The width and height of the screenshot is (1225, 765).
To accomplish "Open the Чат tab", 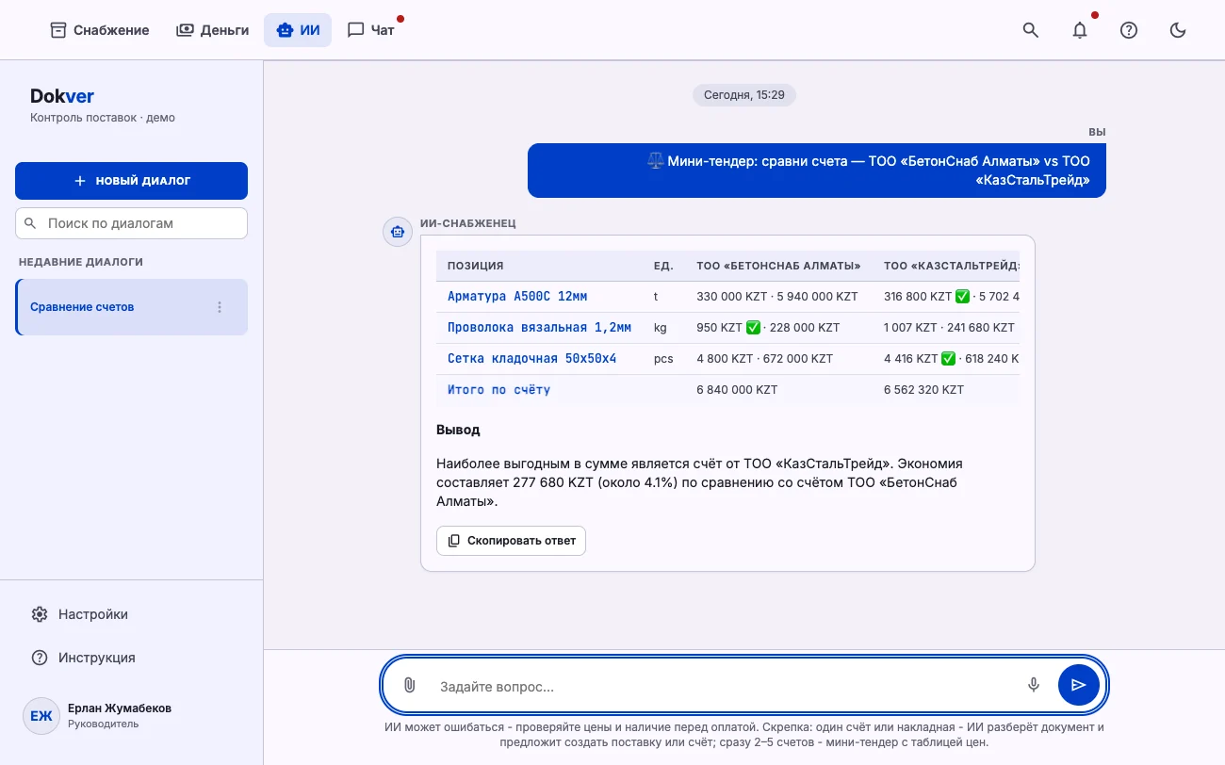I will (371, 30).
